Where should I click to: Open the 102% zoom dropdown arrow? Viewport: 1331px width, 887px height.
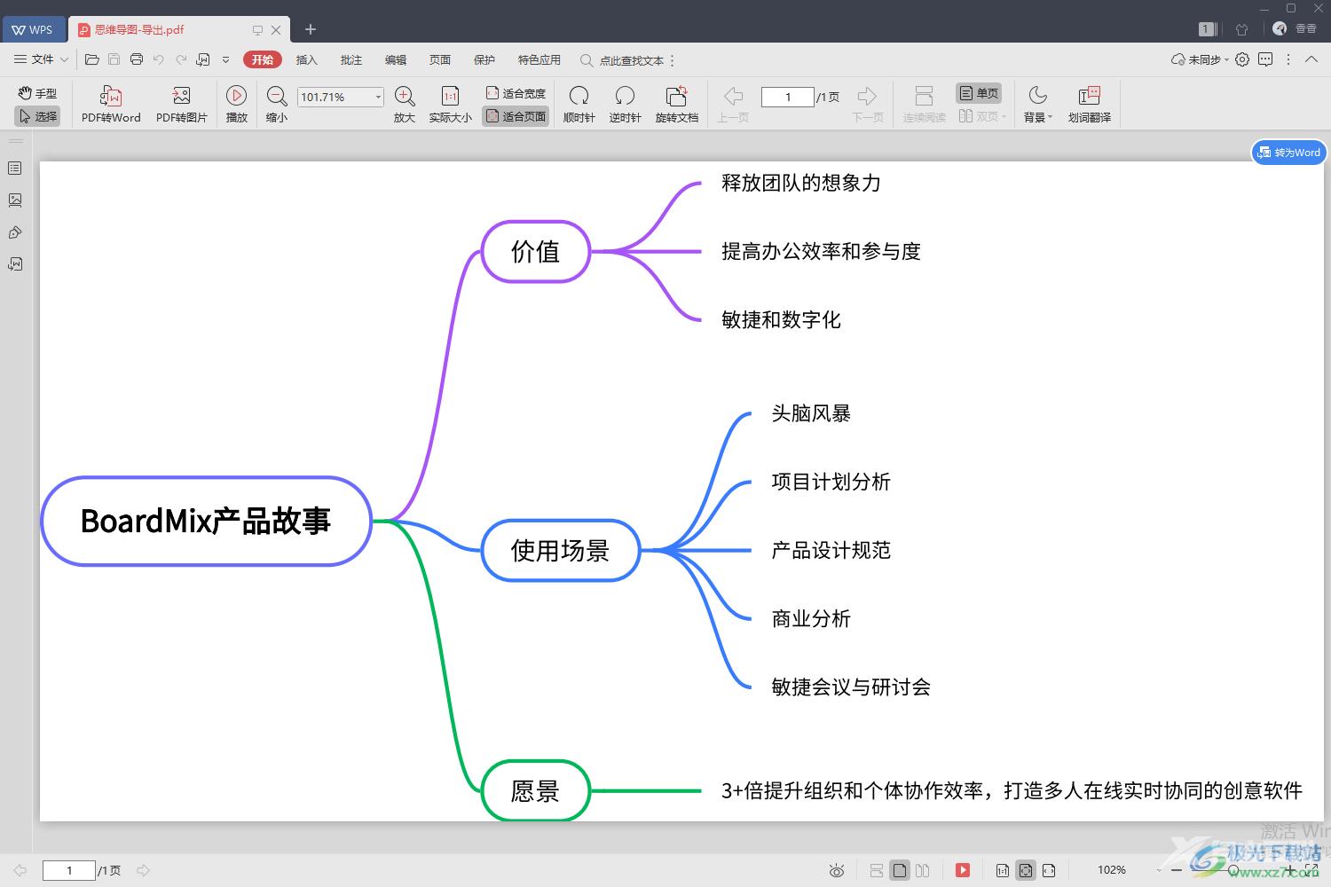pos(1159,870)
